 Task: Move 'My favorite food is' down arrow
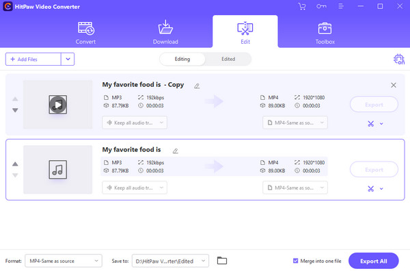coord(15,175)
